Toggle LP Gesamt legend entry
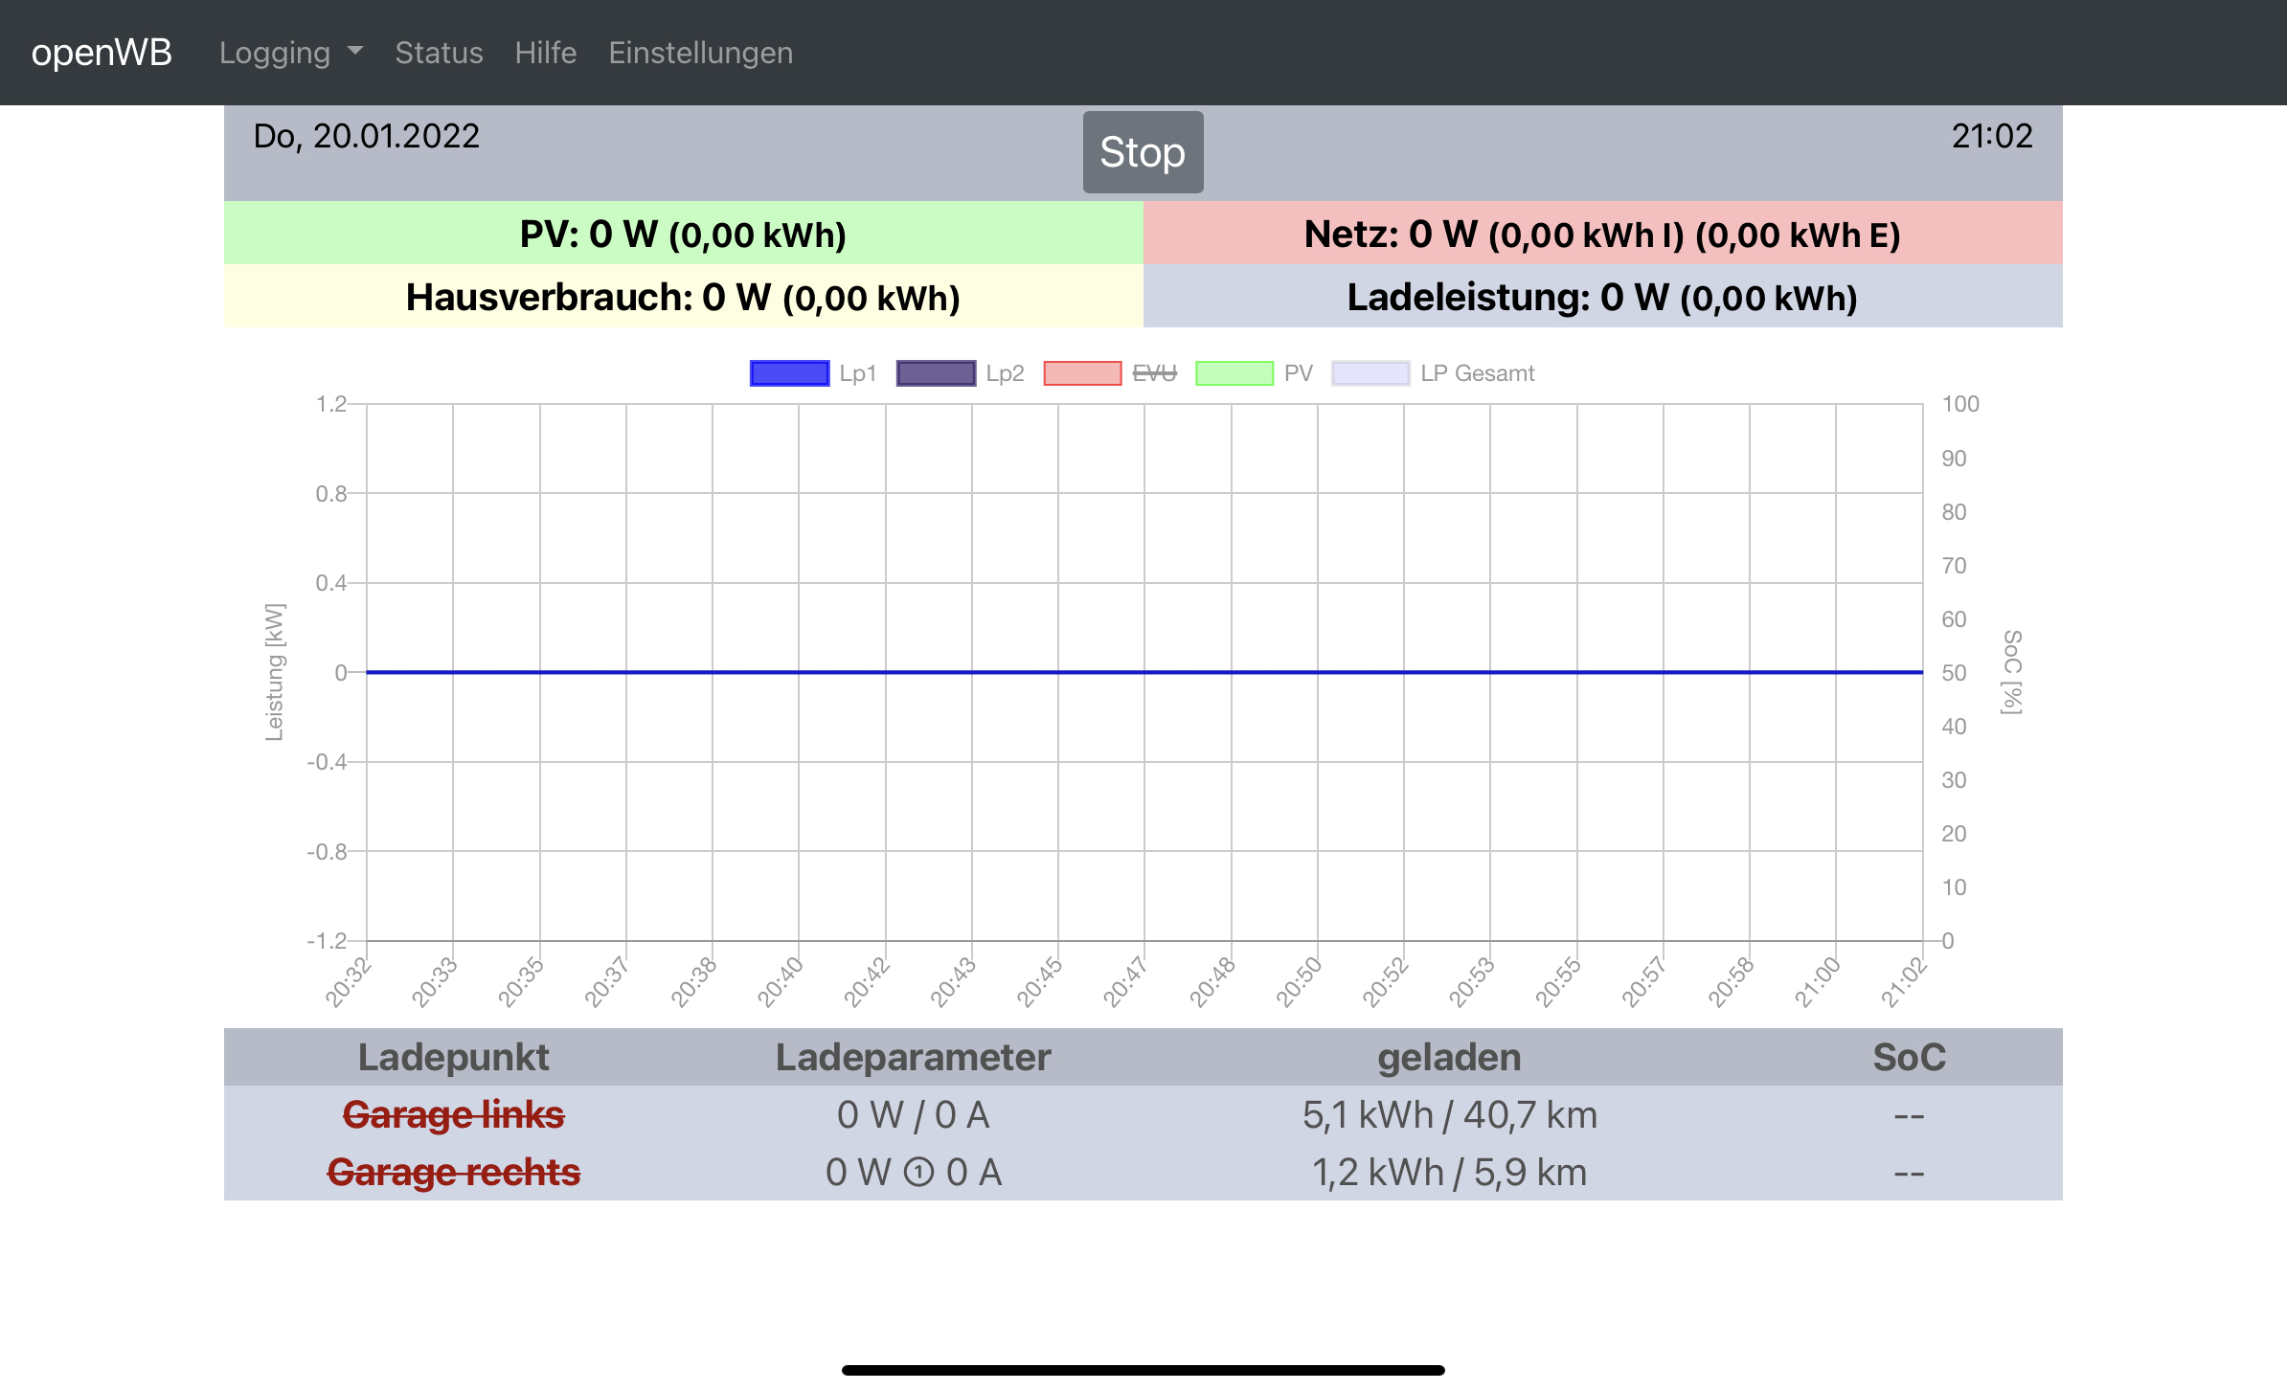 click(x=1476, y=373)
